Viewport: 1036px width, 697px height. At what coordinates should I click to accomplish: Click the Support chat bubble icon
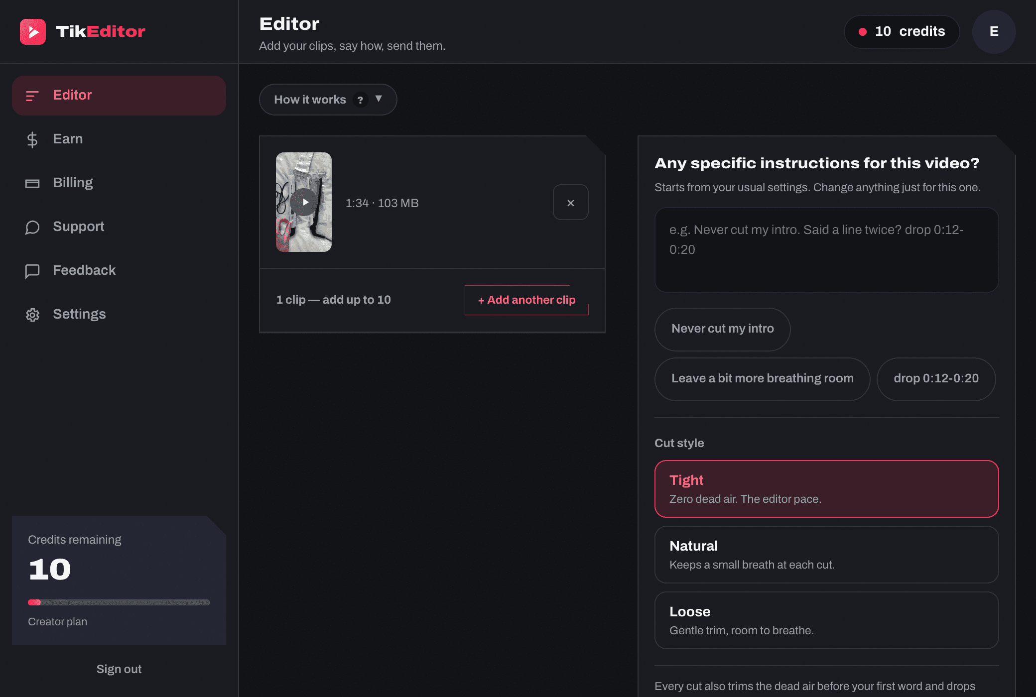point(32,228)
